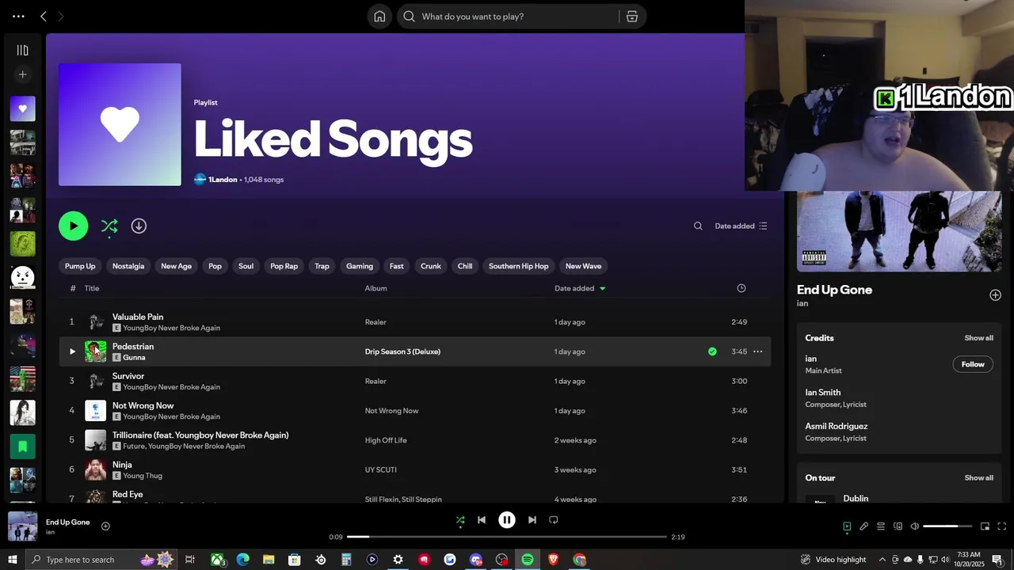Sort by Title column header
Viewport: 1014px width, 570px height.
tap(92, 288)
